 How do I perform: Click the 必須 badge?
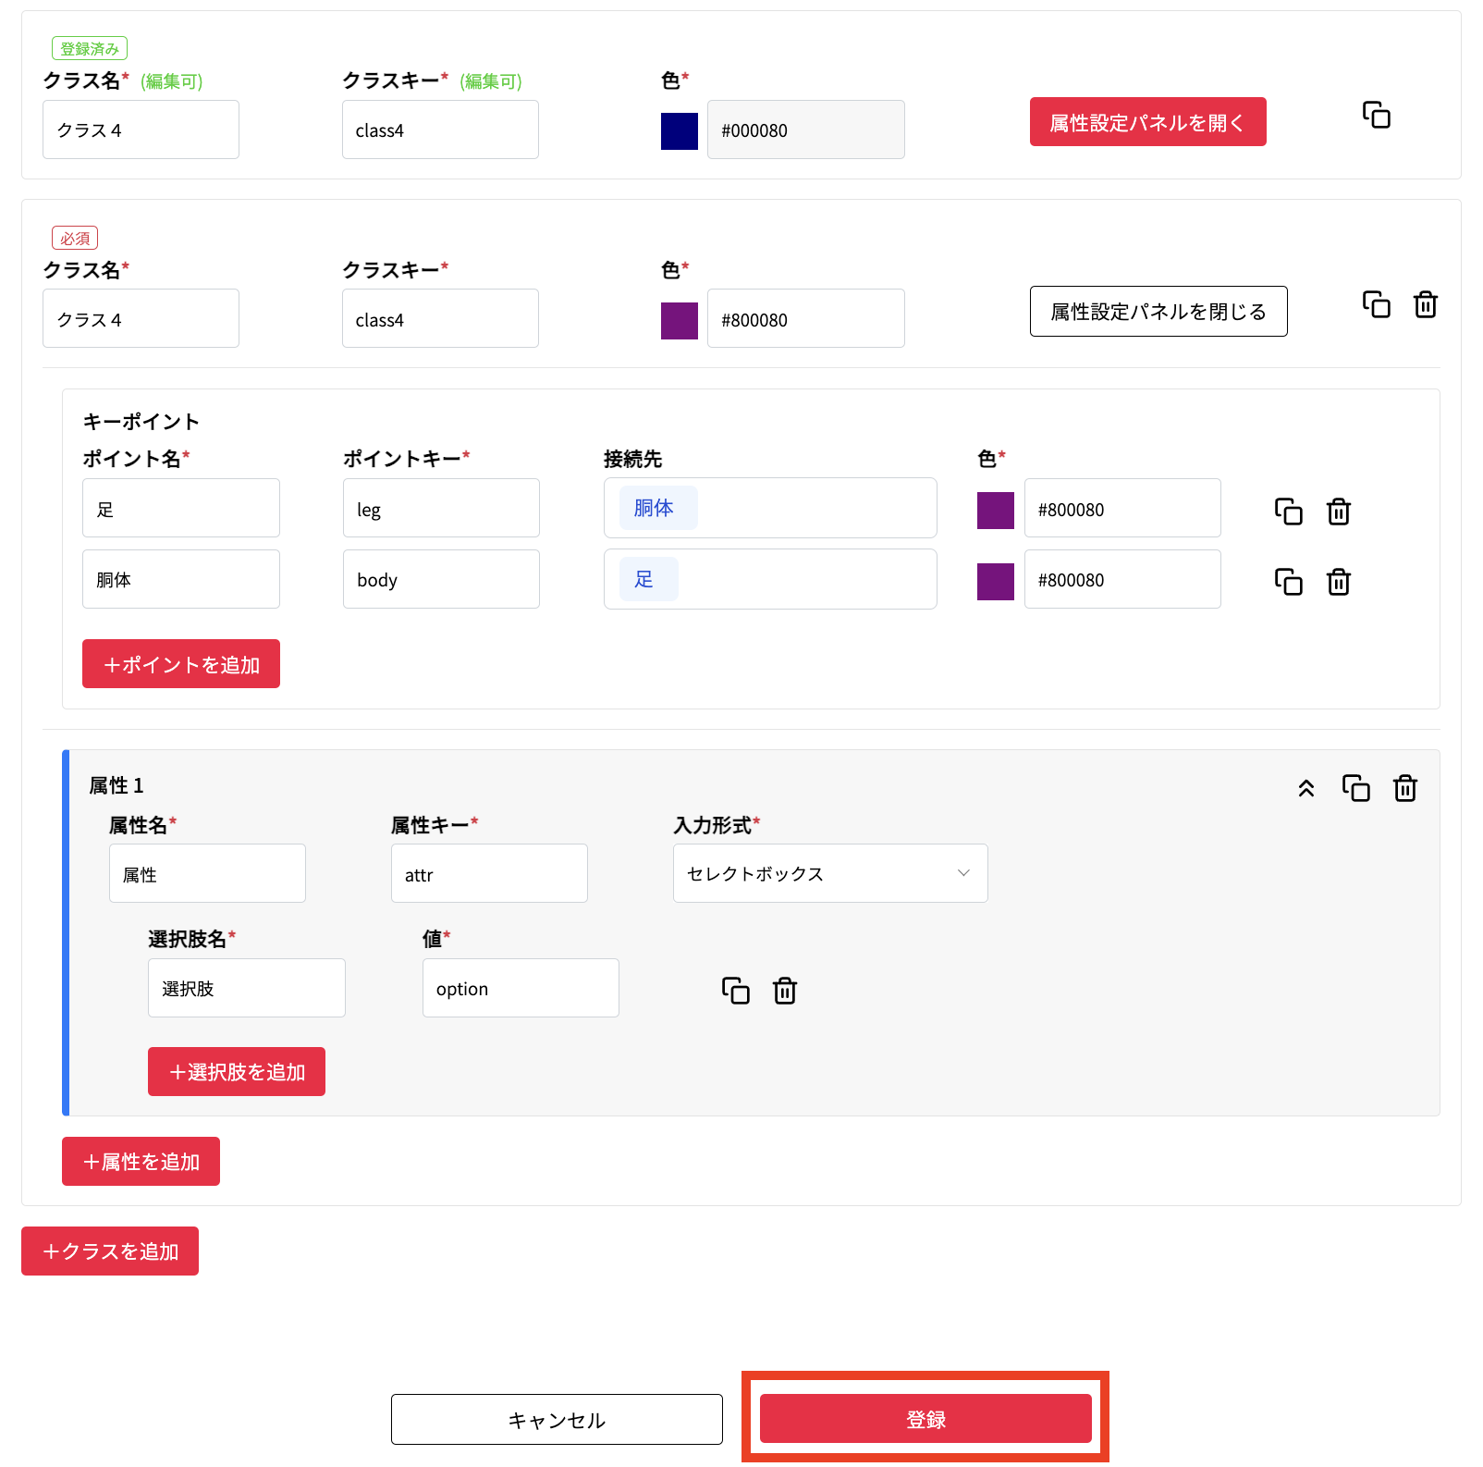[75, 239]
